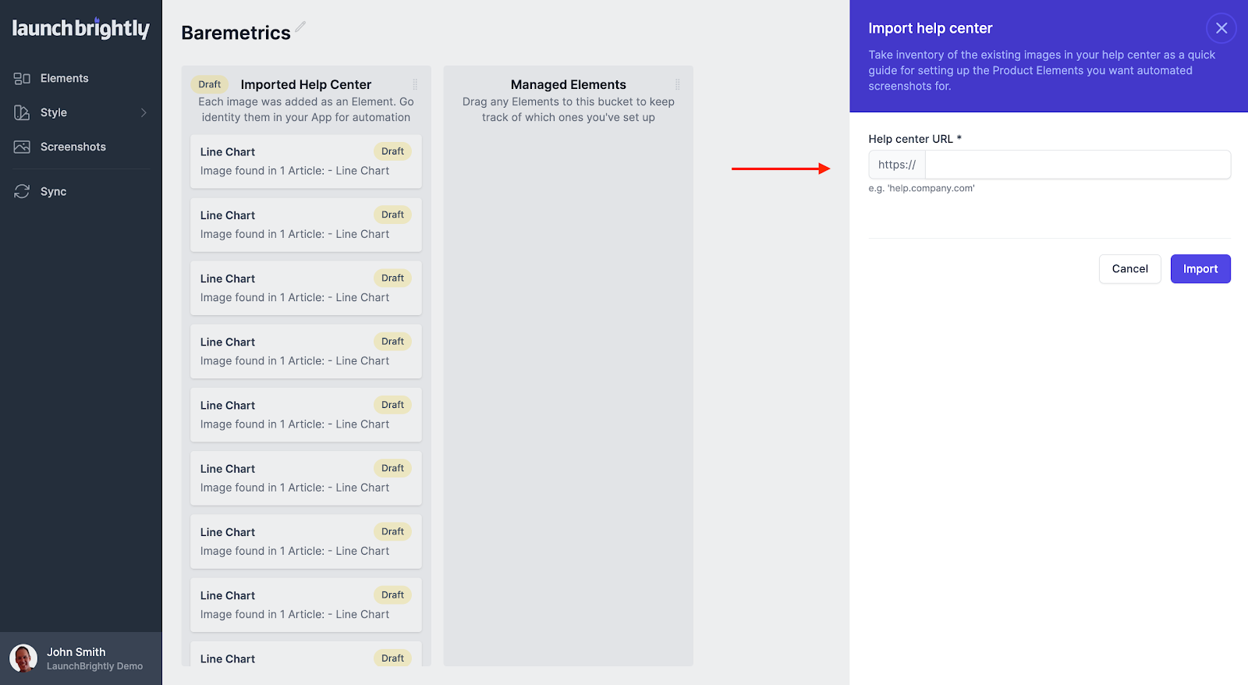Image resolution: width=1248 pixels, height=685 pixels.
Task: Click Draft badge on Imported Help Center
Action: (x=209, y=84)
